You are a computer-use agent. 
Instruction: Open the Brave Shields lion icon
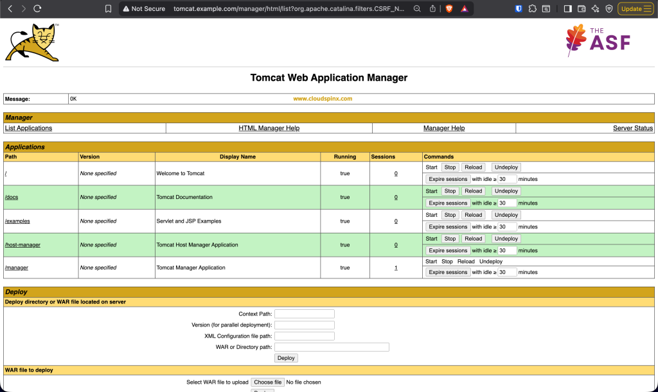(x=449, y=9)
